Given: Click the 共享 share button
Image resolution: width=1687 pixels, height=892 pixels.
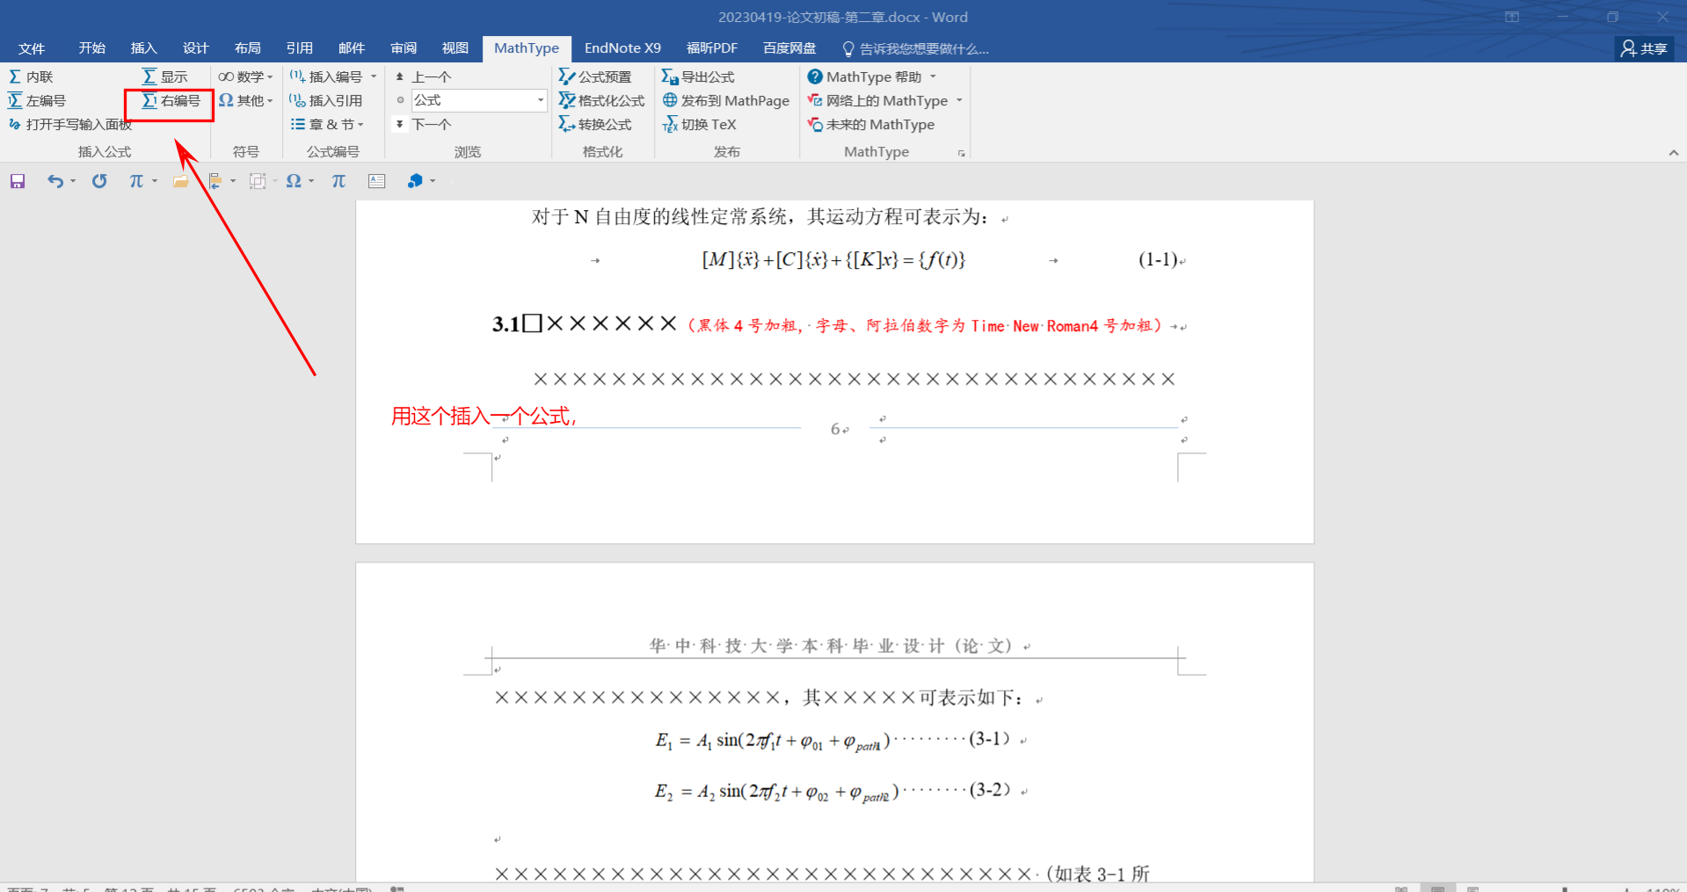Looking at the screenshot, I should coord(1644,48).
